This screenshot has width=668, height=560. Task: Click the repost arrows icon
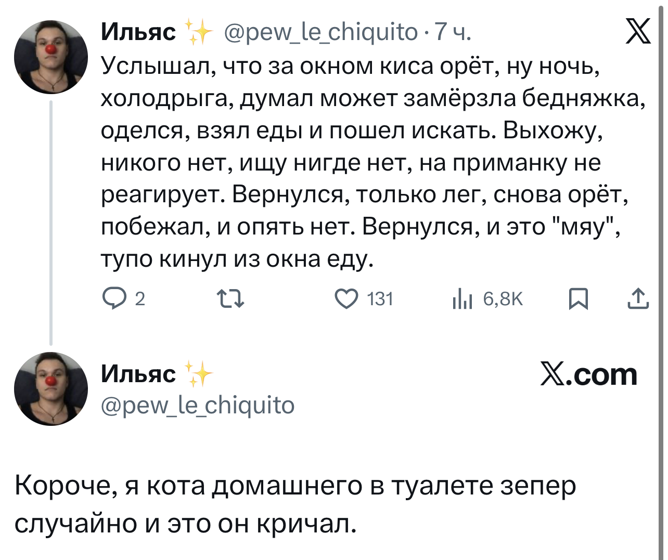(230, 299)
